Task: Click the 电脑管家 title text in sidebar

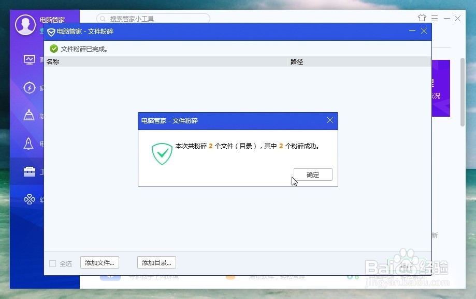Action: 52,20
